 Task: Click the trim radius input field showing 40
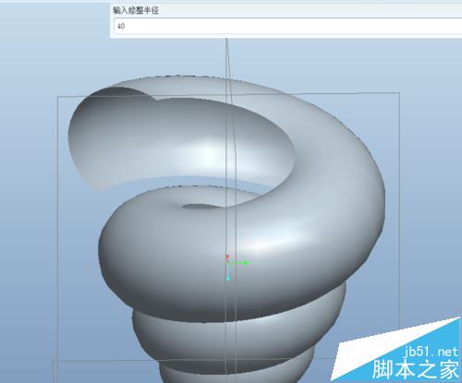pos(287,26)
